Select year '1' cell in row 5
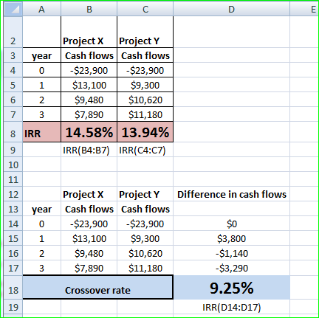Viewport: 319px width, 318px height. pyautogui.click(x=41, y=85)
